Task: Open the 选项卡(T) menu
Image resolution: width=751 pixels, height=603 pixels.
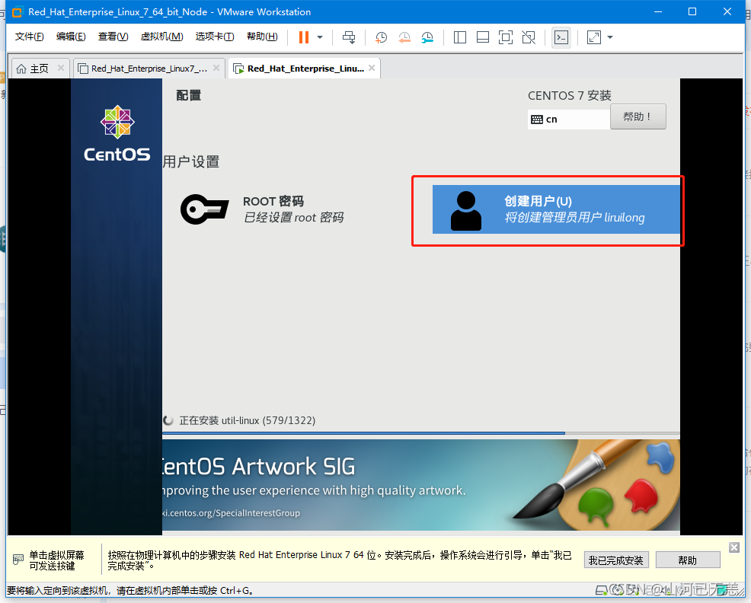Action: pos(215,37)
